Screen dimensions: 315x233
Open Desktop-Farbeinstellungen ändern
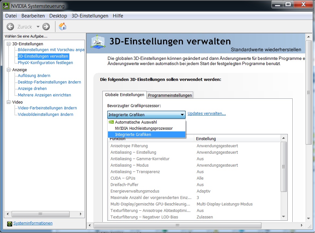49,82
